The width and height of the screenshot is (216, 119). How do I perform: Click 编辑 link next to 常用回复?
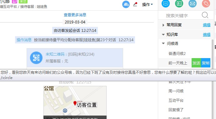pos(207,25)
